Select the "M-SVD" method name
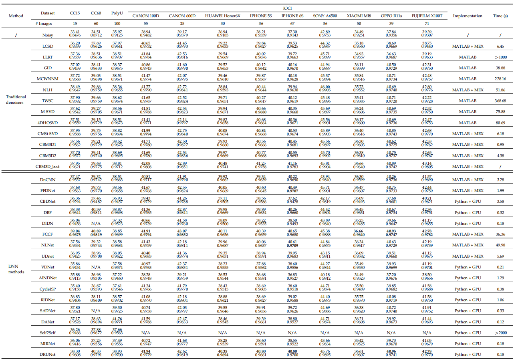Image resolution: width=516 pixels, height=361 pixels. (48, 111)
